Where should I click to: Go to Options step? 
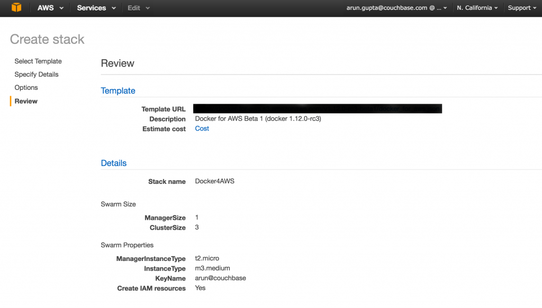[26, 88]
